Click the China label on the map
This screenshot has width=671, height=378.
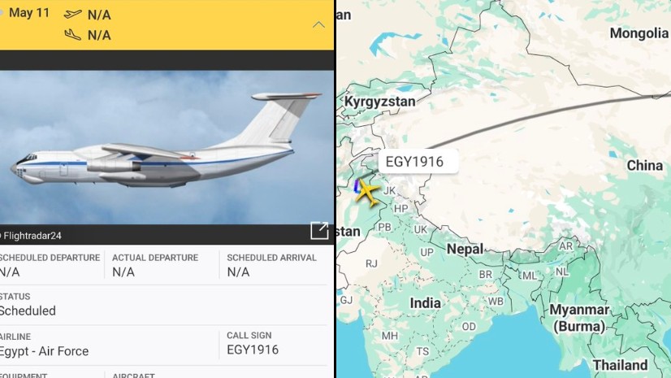tap(644, 165)
